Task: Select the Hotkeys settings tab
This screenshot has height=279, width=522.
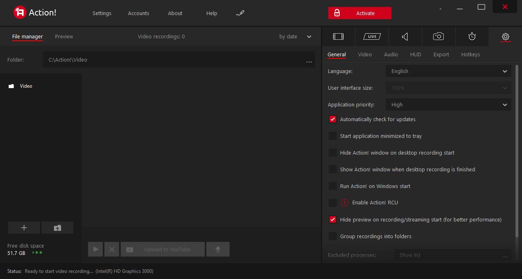Action: pyautogui.click(x=471, y=55)
